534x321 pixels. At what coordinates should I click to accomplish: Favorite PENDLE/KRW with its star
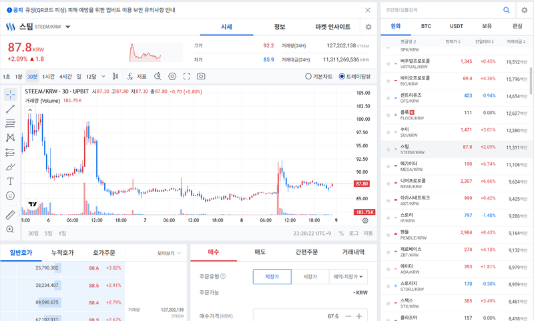(x=388, y=235)
